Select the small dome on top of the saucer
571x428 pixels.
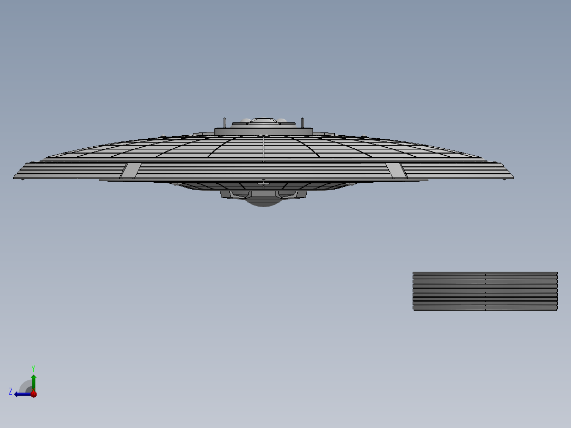tap(264, 120)
